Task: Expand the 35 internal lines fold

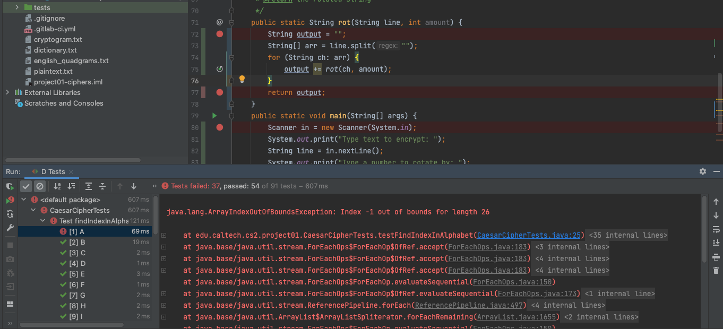Action: click(628, 235)
